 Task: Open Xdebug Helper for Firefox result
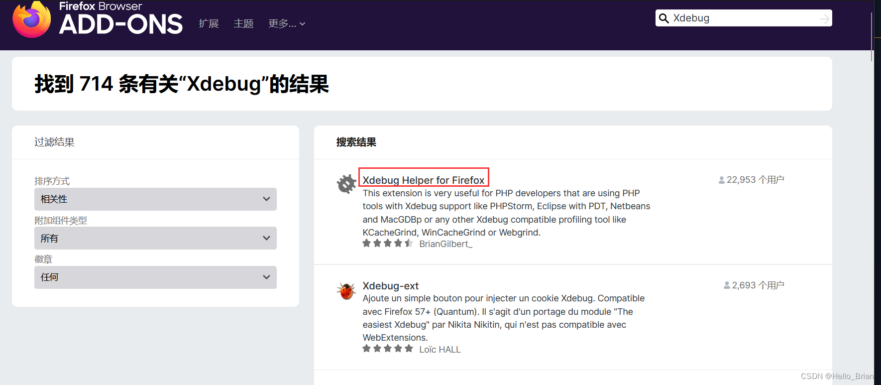(x=424, y=180)
